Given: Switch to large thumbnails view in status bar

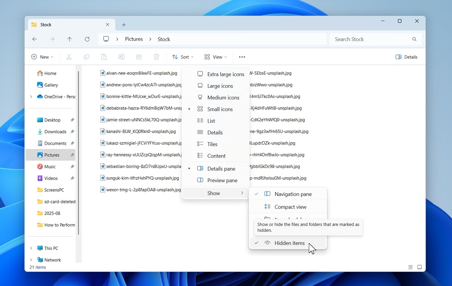Looking at the screenshot, I should 419,267.
